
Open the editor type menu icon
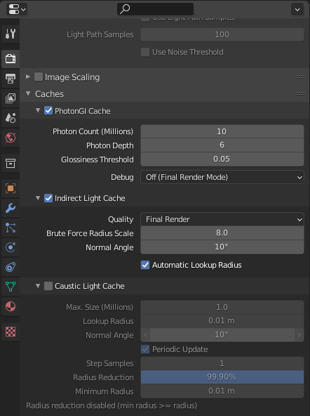coord(17,9)
